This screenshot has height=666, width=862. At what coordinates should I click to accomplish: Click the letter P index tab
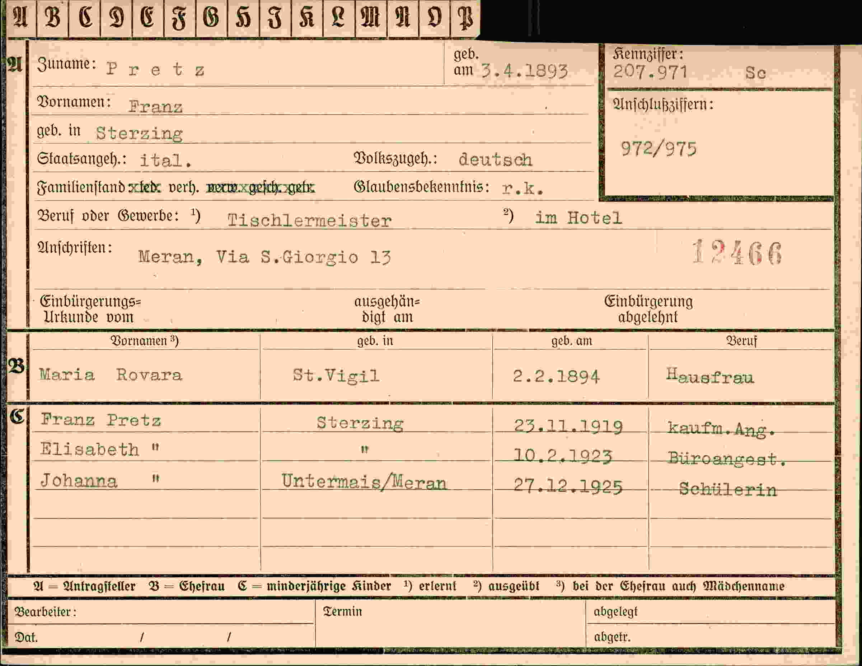tap(465, 19)
